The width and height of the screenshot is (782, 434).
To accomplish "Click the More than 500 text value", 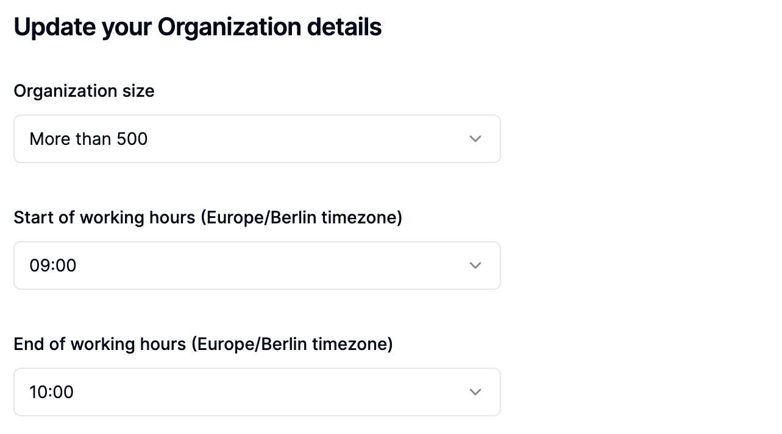I will 88,138.
